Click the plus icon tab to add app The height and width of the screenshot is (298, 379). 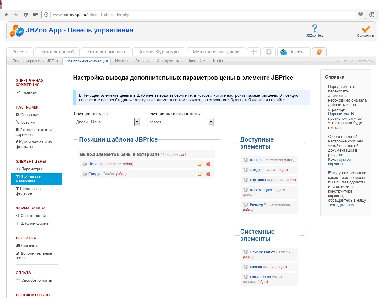coord(254,52)
